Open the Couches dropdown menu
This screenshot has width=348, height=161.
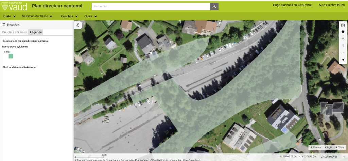pos(69,16)
